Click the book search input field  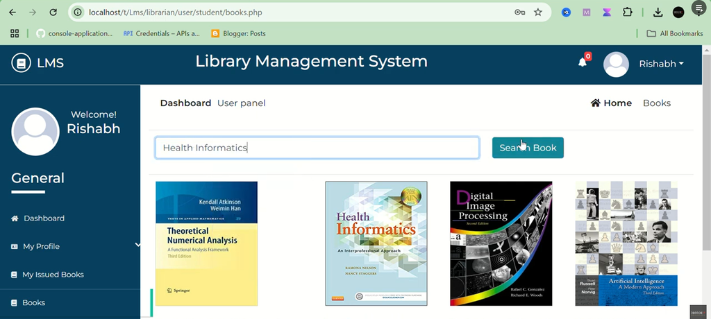tap(317, 148)
